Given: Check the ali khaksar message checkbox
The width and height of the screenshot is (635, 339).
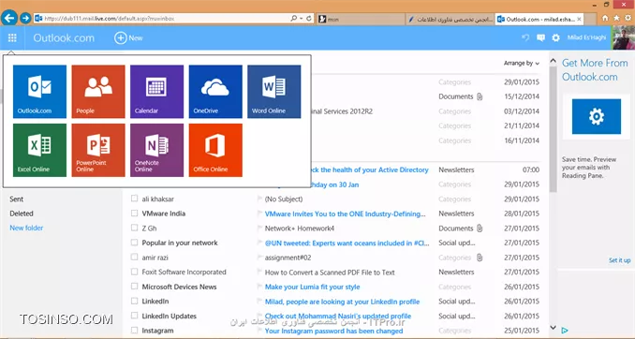Looking at the screenshot, I should coord(134,199).
